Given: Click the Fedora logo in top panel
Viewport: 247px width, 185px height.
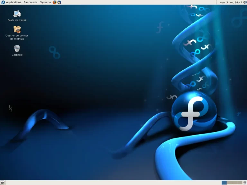Looking at the screenshot, I should 3,2.
